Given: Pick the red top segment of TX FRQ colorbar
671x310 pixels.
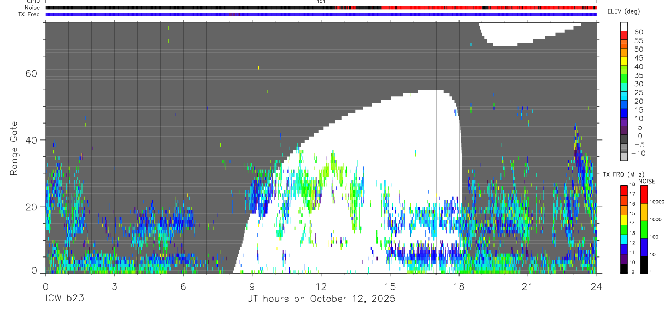Looking at the screenshot, I should (x=623, y=191).
